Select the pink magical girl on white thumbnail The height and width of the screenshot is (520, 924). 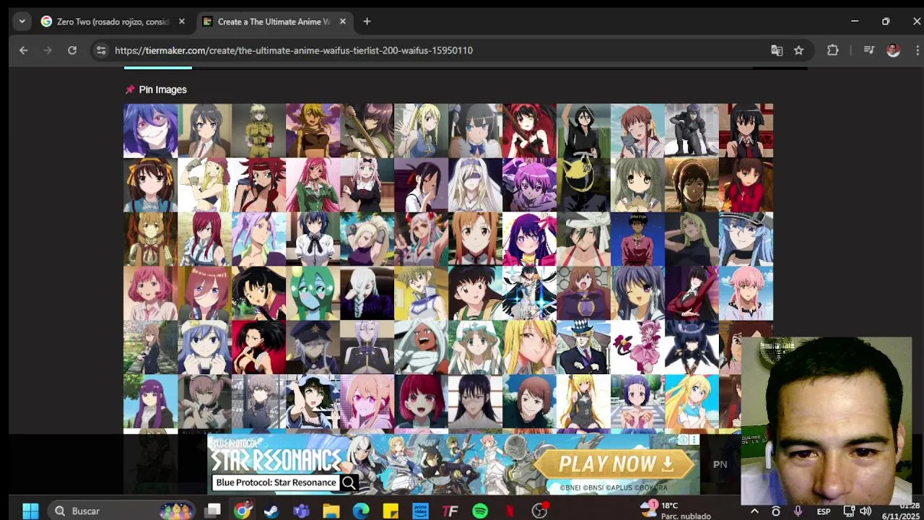coord(637,347)
